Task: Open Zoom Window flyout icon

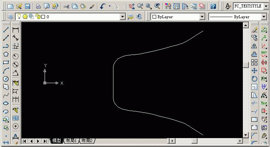Action: [149, 6]
